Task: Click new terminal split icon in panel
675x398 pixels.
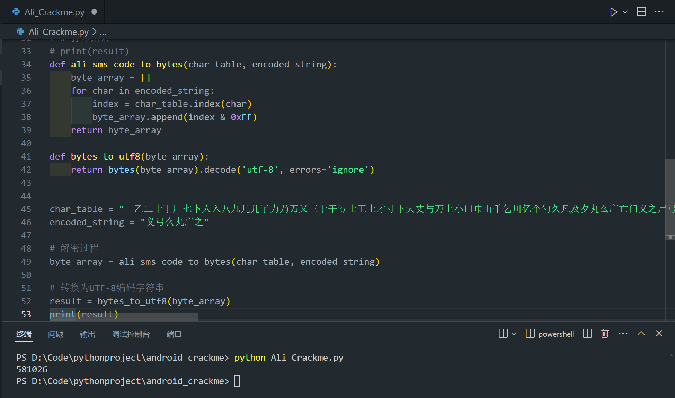Action: [503, 334]
